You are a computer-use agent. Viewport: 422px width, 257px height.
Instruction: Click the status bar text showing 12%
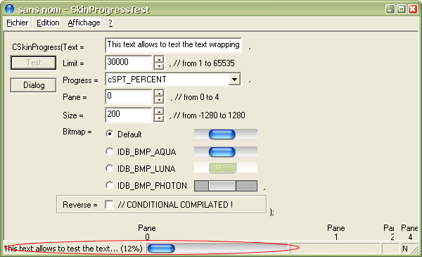pyautogui.click(x=73, y=249)
